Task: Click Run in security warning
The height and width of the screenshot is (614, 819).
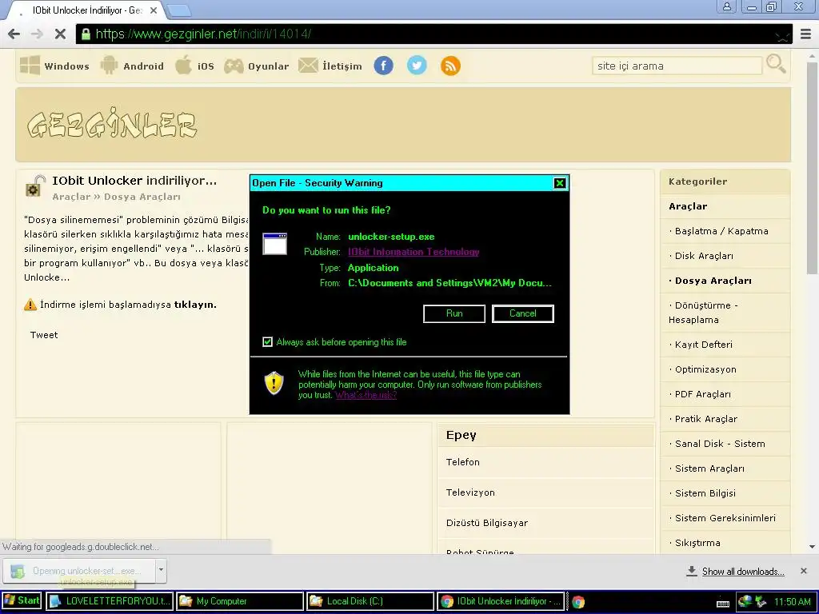Action: [x=454, y=313]
